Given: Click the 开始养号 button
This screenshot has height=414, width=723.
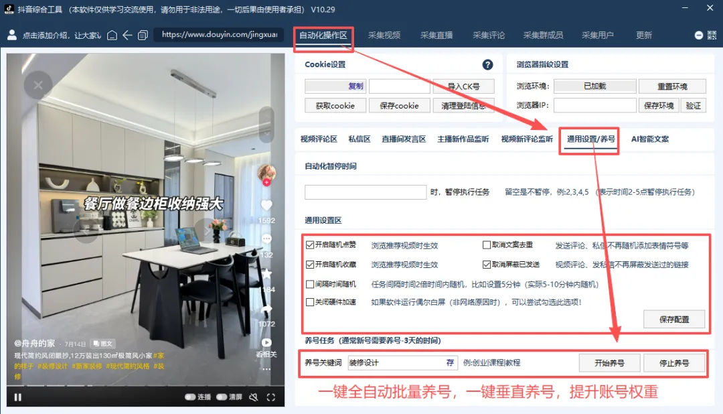Looking at the screenshot, I should (609, 362).
